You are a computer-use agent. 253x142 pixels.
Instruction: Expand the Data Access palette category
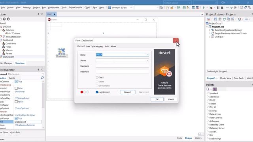click(x=208, y=114)
